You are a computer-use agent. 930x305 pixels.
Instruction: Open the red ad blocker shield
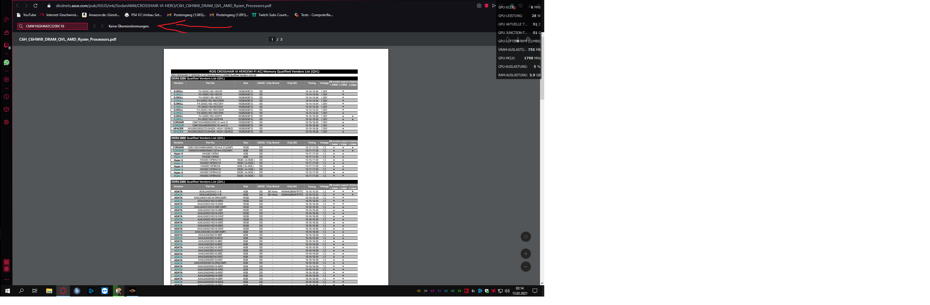(x=486, y=6)
